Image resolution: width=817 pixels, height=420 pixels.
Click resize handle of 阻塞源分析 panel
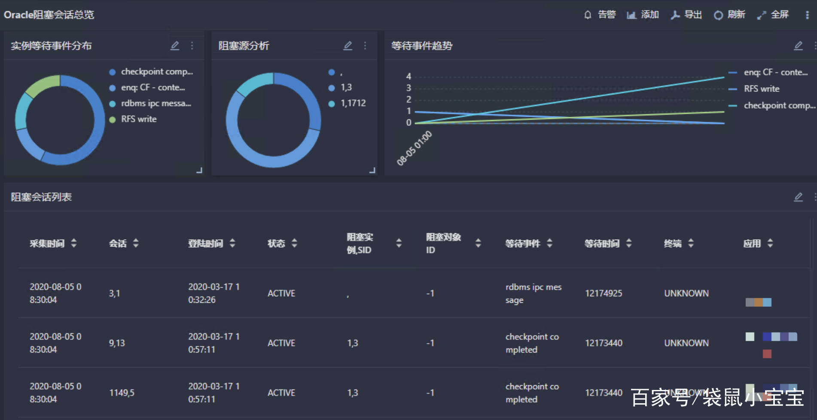pos(372,170)
